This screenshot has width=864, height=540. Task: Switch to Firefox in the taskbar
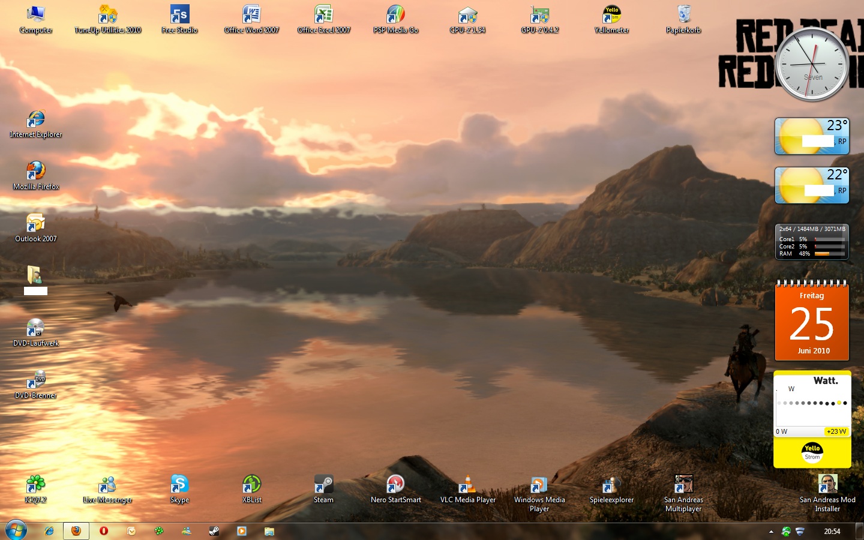pyautogui.click(x=76, y=531)
